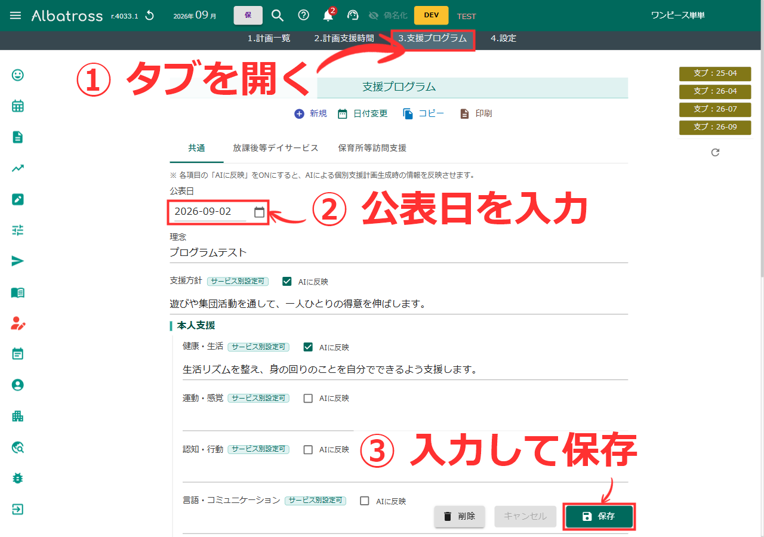
Task: Click the 理念 text field
Action: [x=399, y=252]
